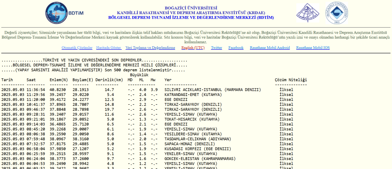The height and width of the screenshot is (169, 392).
Task: Click the Saat column header
Action: (x=31, y=80)
